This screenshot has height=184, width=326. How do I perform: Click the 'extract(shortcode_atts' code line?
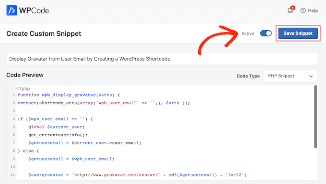104,103
